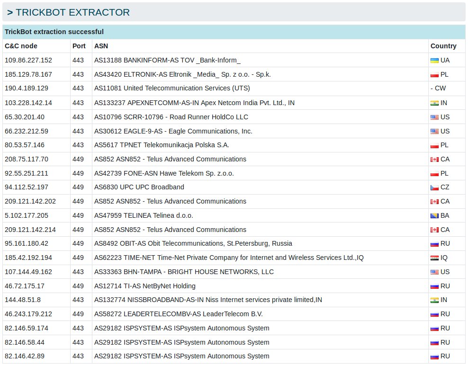The height and width of the screenshot is (365, 468).
Task: Click the Bosnia flag next to BA
Action: tap(434, 216)
